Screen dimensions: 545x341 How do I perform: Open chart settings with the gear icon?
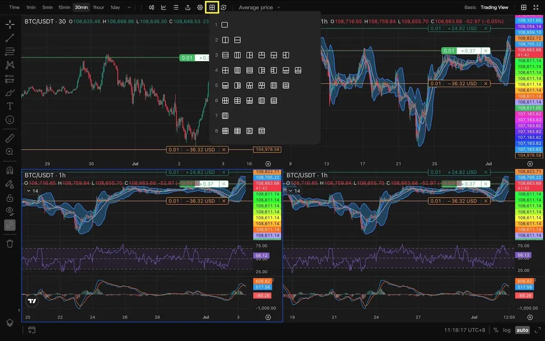200,7
